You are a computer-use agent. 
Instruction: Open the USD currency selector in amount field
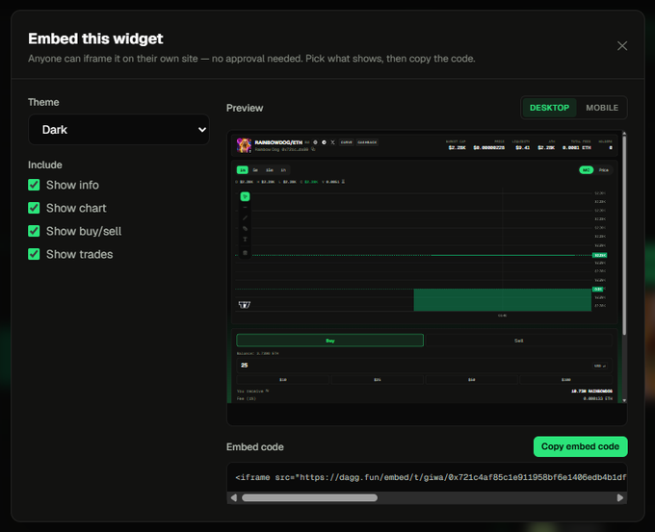coord(600,366)
